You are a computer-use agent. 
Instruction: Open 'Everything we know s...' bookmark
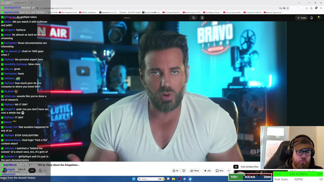click(212, 12)
